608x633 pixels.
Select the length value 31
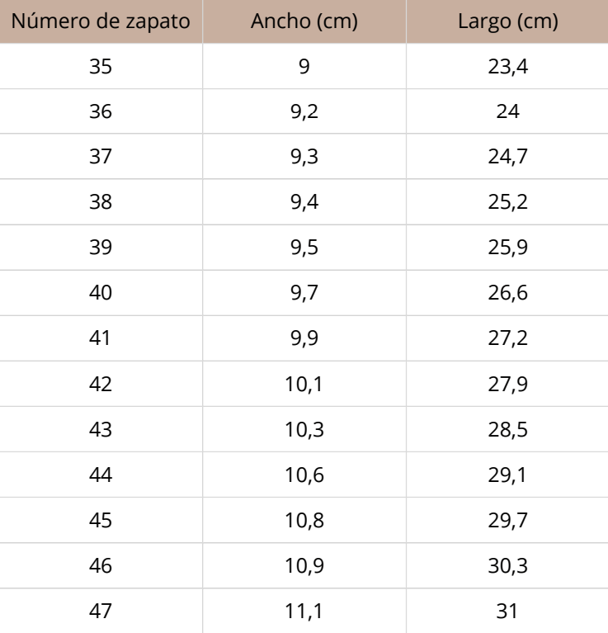pyautogui.click(x=507, y=611)
